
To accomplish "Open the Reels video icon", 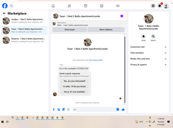I will tap(85, 6).
